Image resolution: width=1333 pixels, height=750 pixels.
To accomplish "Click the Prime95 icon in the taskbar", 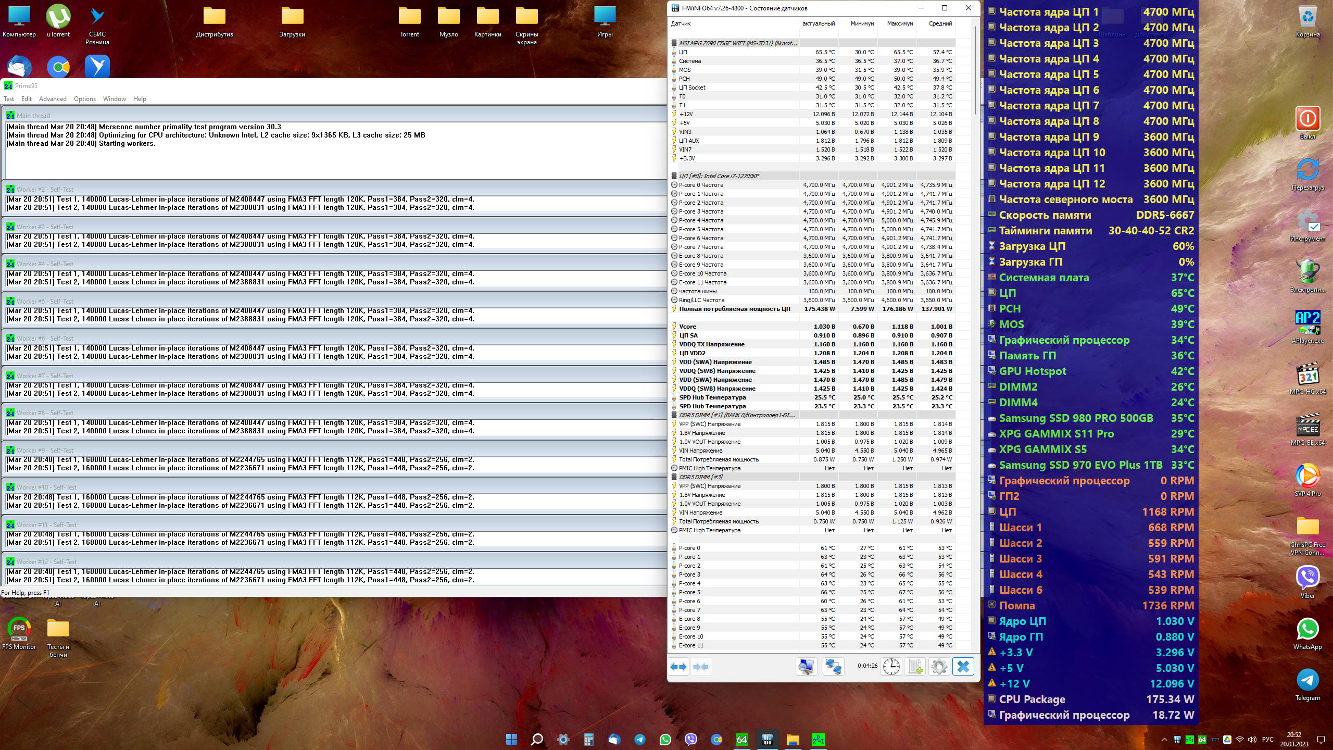I will click(818, 740).
